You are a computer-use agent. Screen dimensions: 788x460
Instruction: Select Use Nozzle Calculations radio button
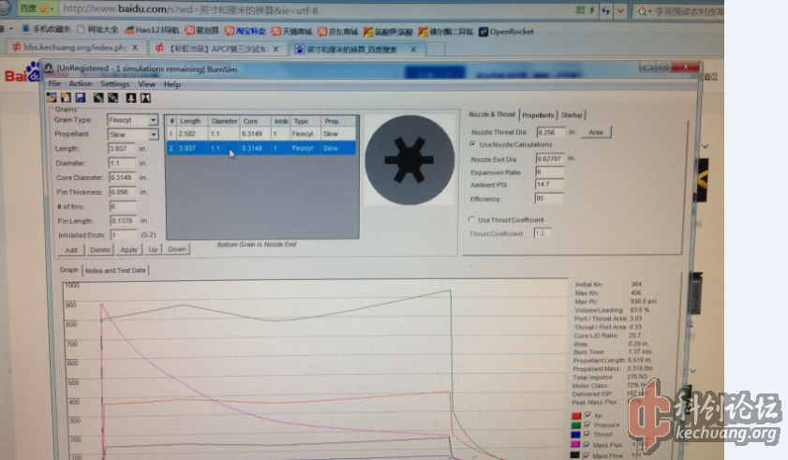tap(473, 143)
